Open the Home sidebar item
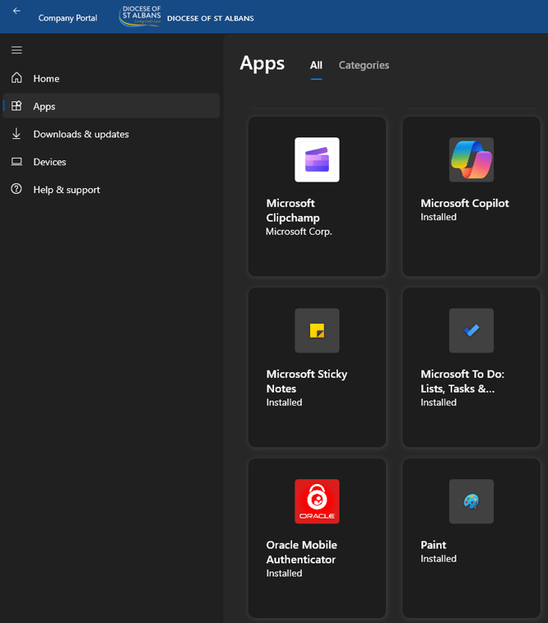 pos(46,78)
